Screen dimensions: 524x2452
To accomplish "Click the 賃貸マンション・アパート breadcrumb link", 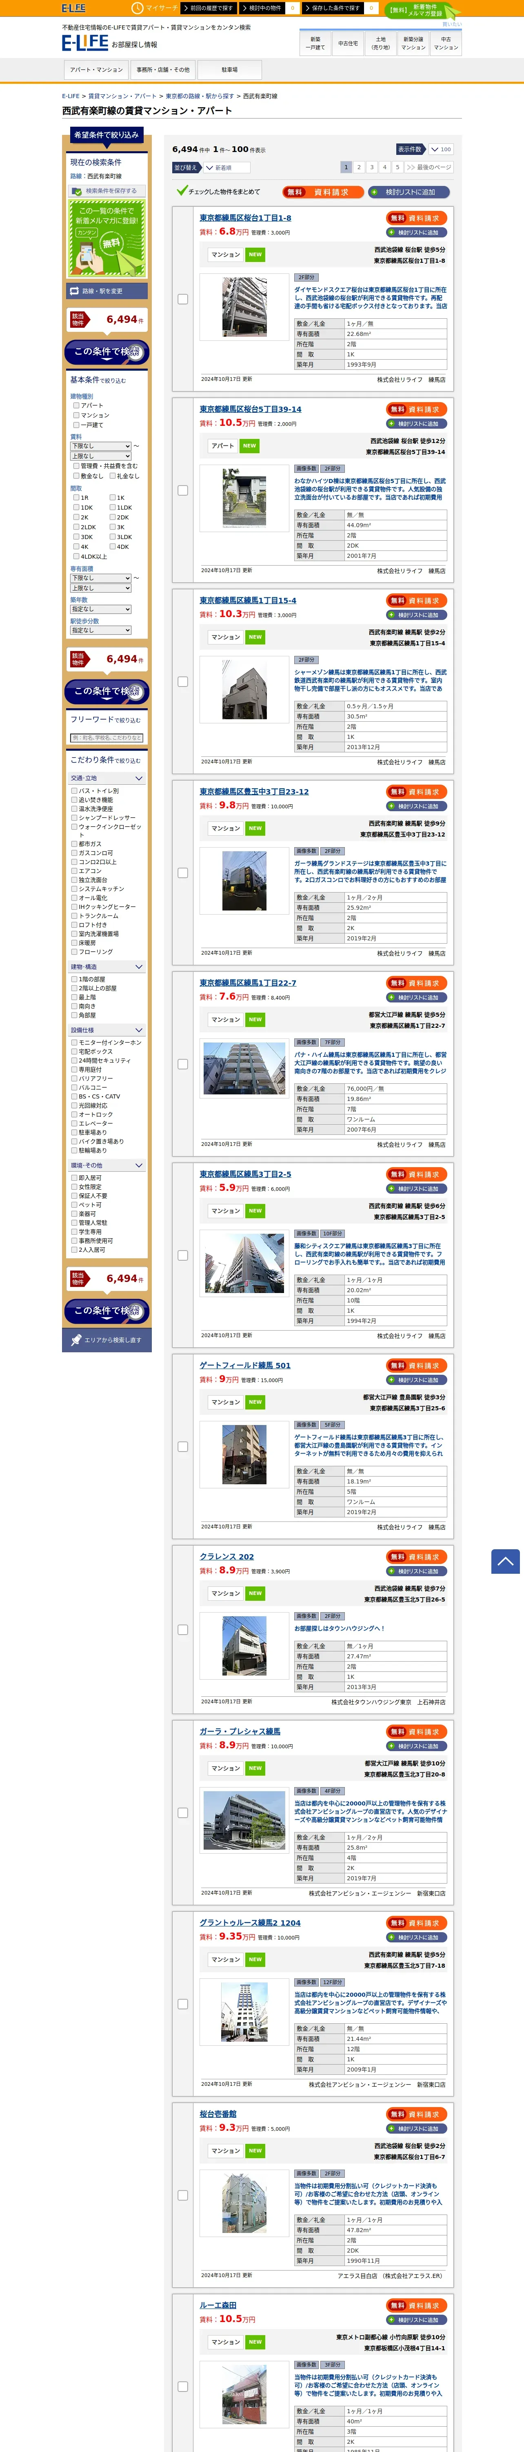I will tap(123, 96).
